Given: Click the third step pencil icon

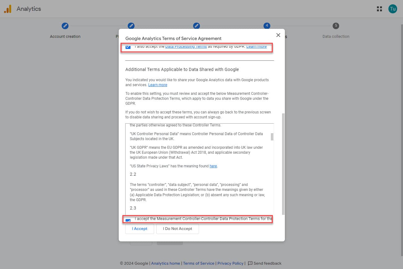Looking at the screenshot, I should click(x=196, y=26).
